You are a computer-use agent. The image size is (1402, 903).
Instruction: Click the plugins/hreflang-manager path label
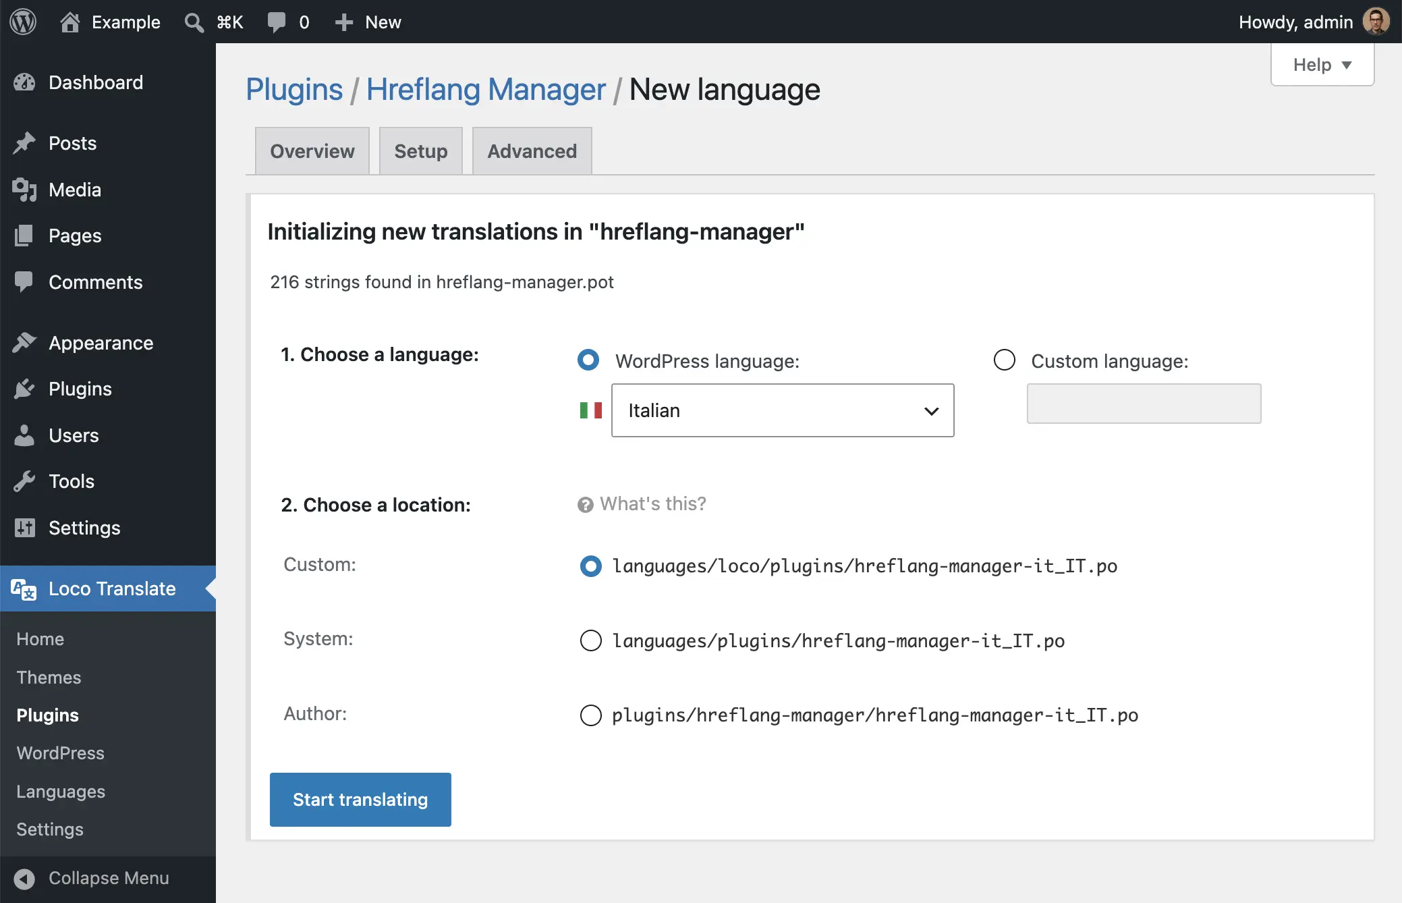pyautogui.click(x=875, y=715)
